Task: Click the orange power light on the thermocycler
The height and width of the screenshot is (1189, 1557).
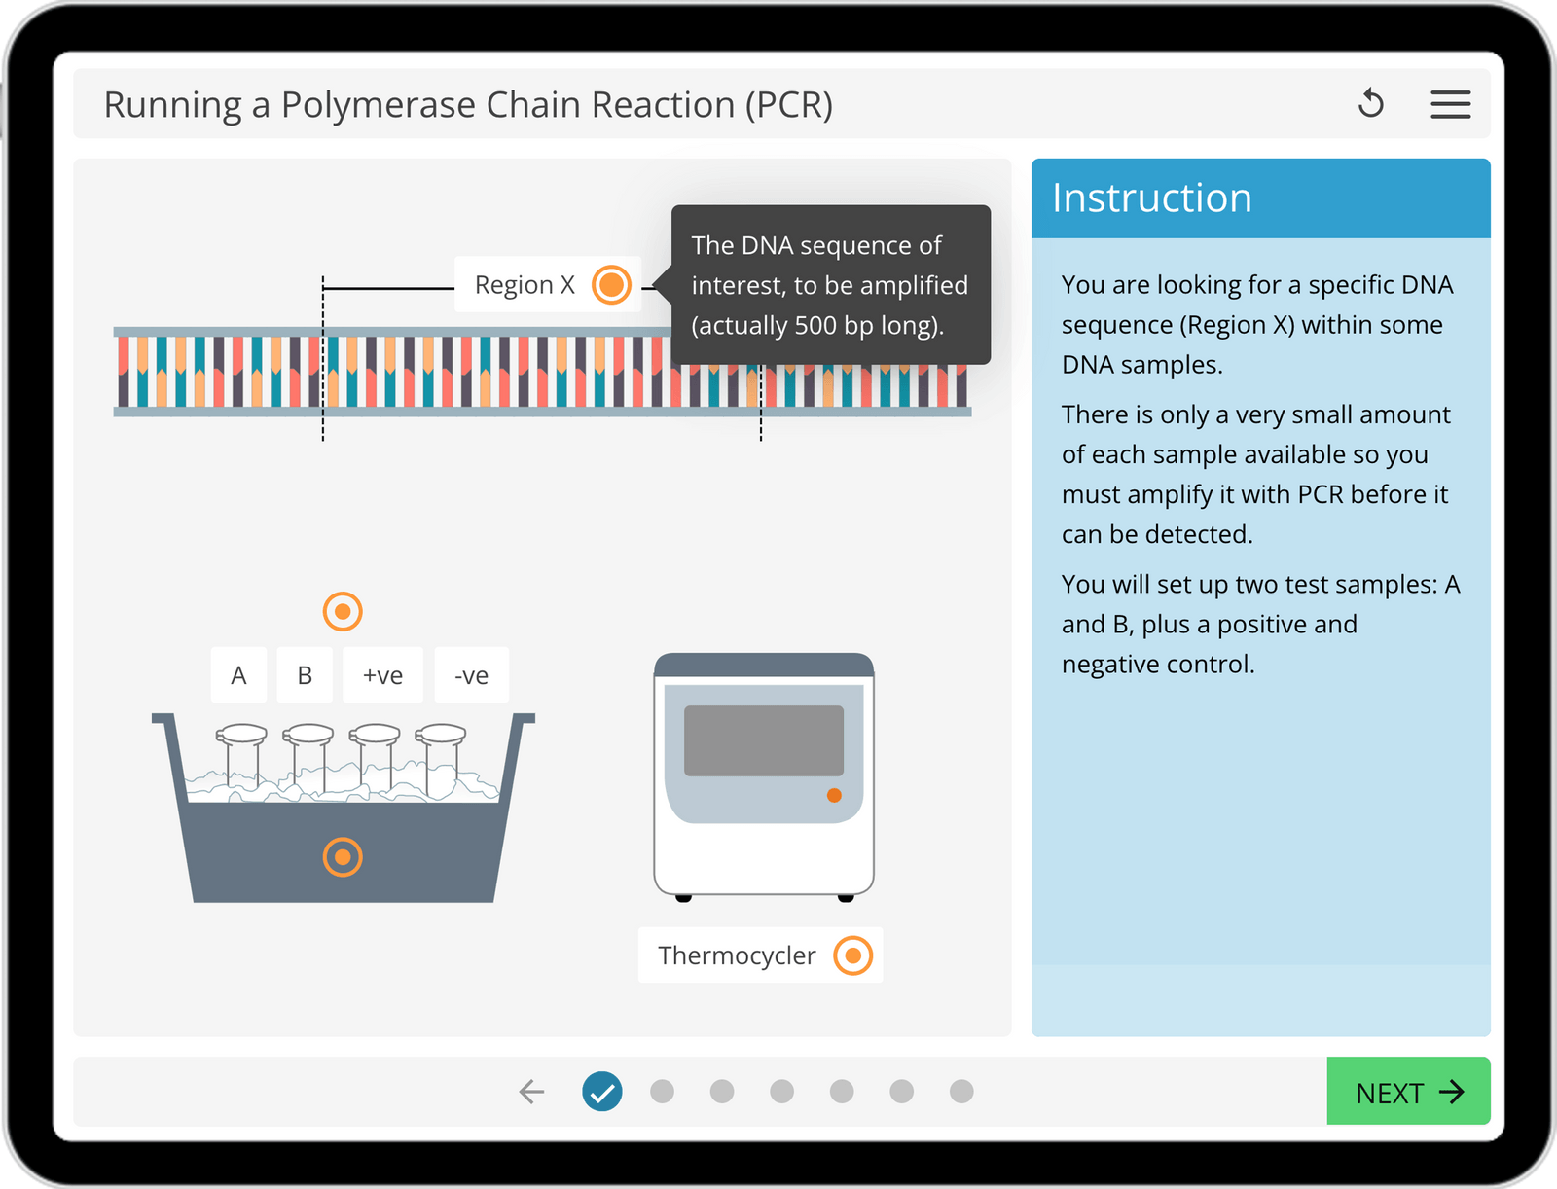Action: (834, 794)
